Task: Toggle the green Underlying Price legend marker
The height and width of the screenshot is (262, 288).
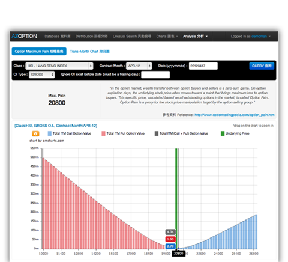Action: click(x=223, y=133)
